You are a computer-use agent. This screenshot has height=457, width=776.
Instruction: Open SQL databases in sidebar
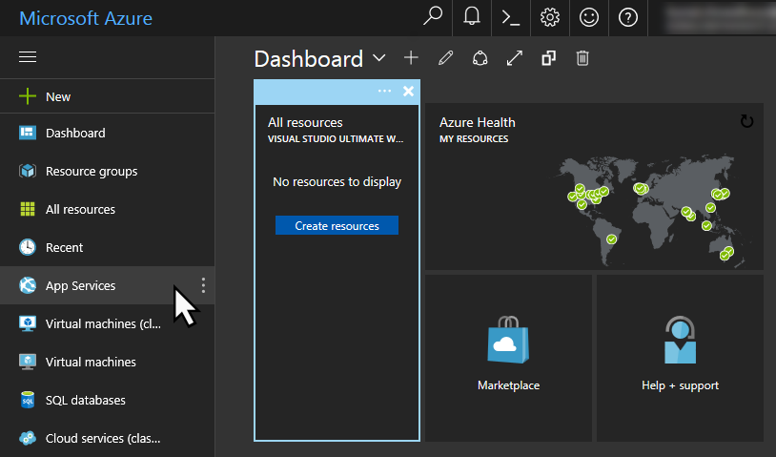(108, 400)
